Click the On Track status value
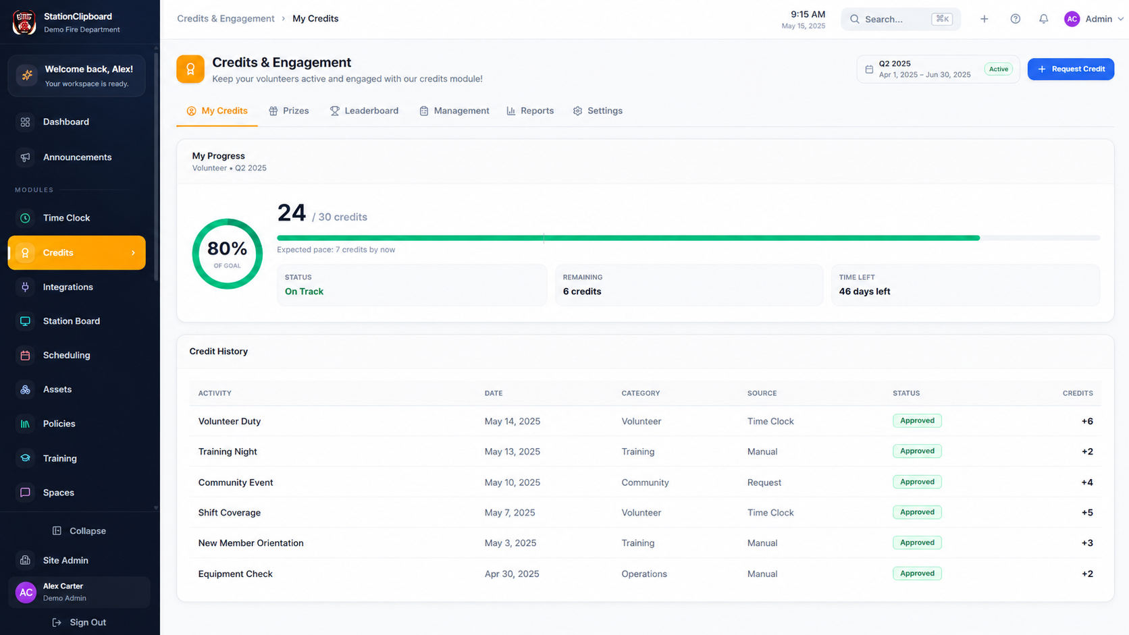 (x=304, y=292)
